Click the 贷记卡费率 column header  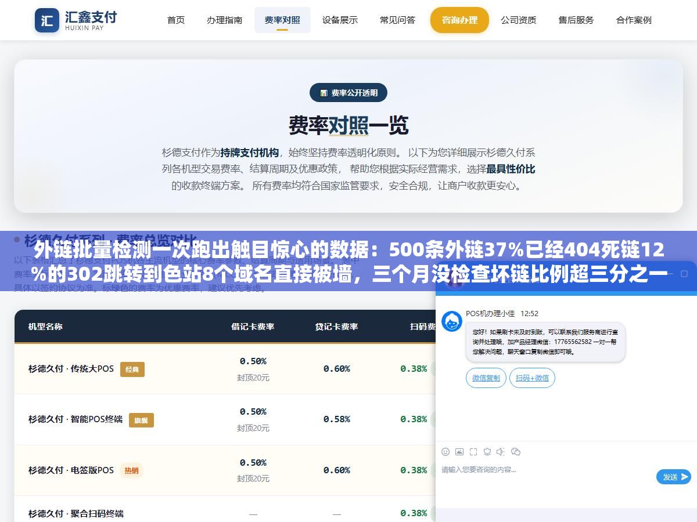pos(337,327)
